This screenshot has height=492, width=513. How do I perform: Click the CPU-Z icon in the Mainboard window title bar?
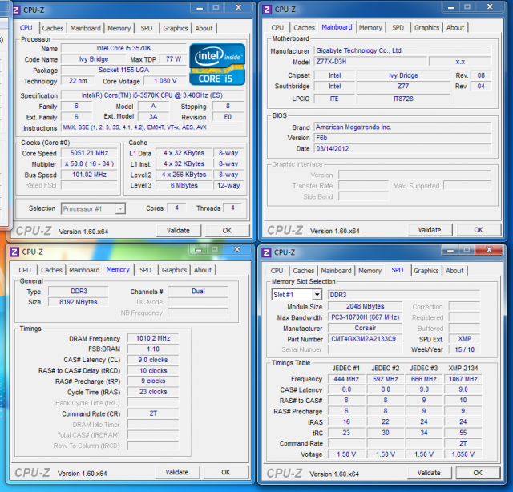(x=267, y=10)
